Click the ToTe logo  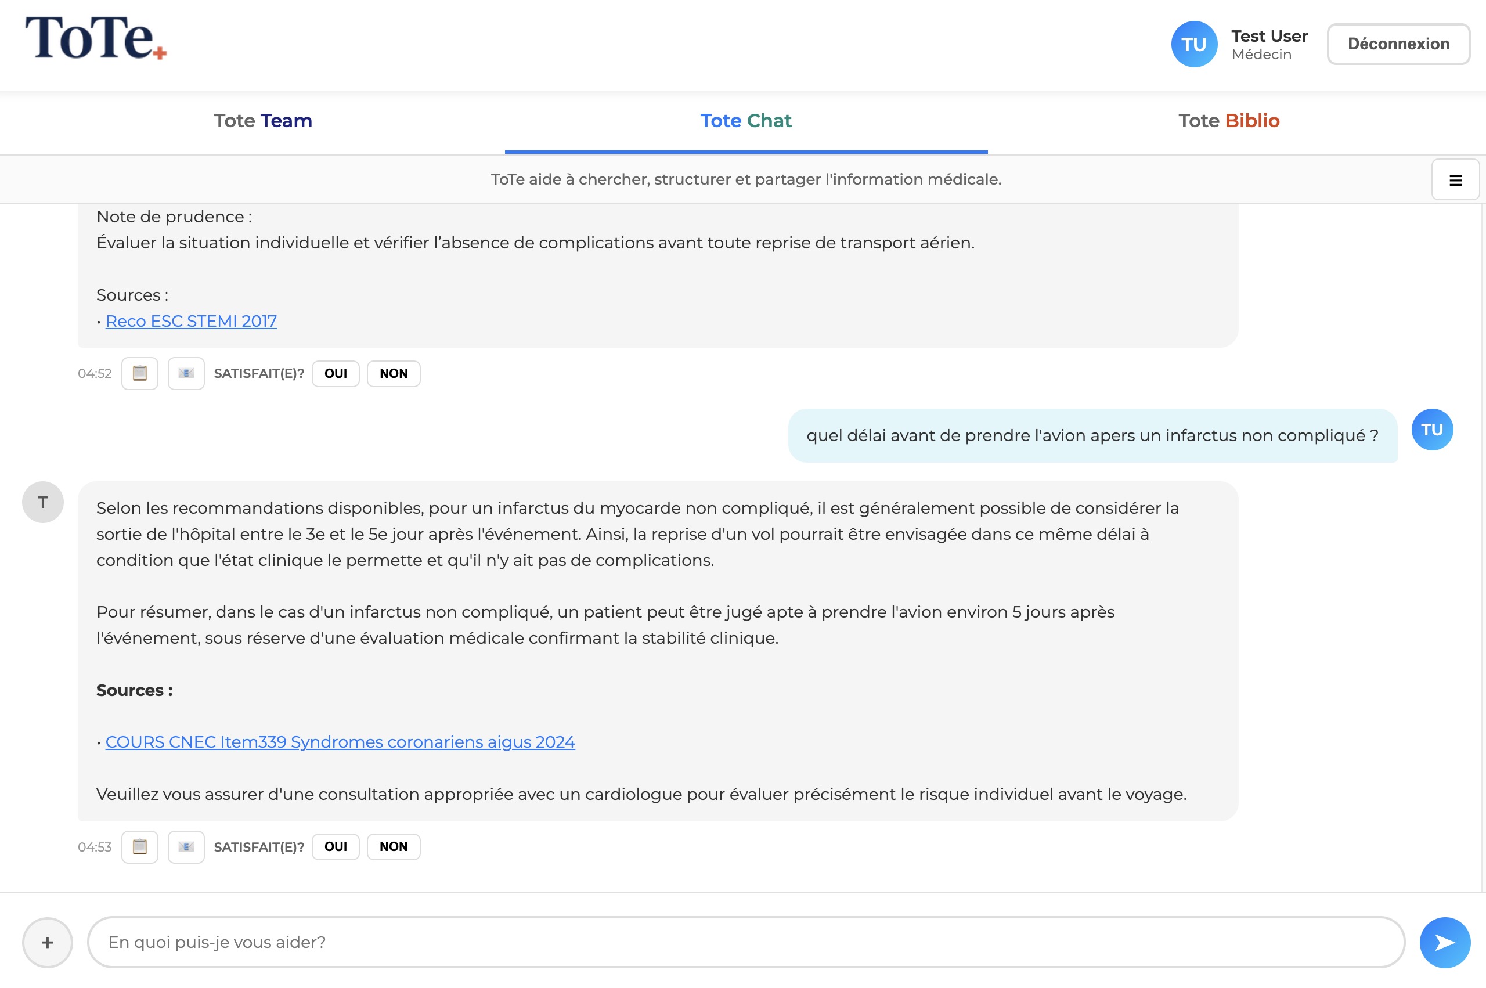[96, 38]
